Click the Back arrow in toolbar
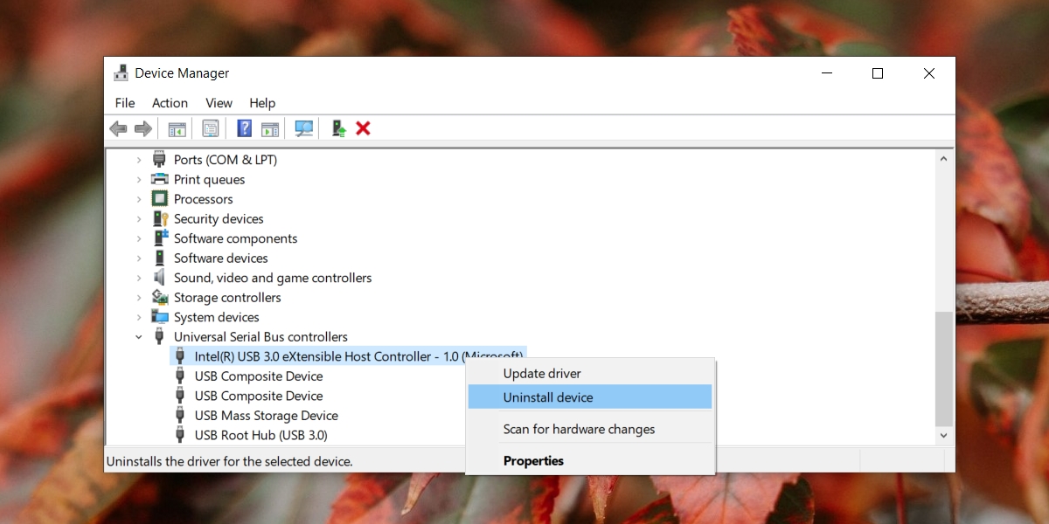Image resolution: width=1049 pixels, height=524 pixels. click(118, 128)
